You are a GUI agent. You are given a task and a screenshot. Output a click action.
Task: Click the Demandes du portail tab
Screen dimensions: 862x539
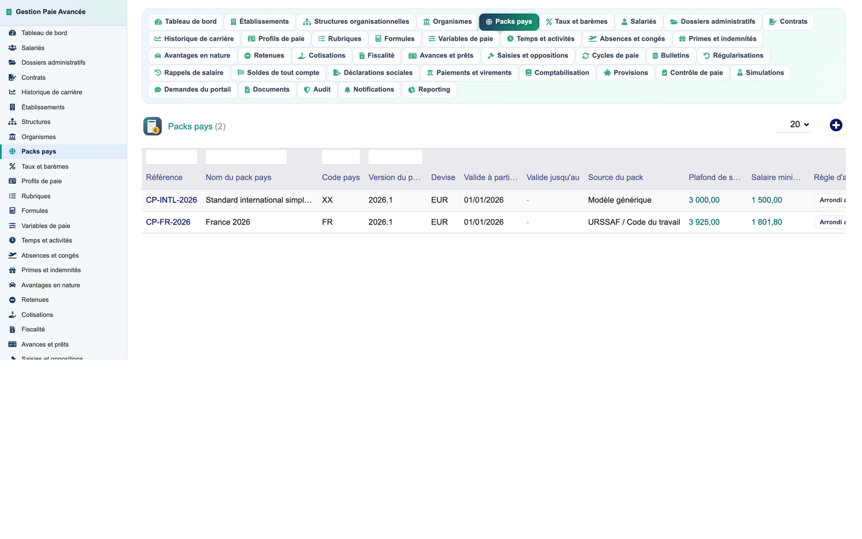pyautogui.click(x=192, y=90)
